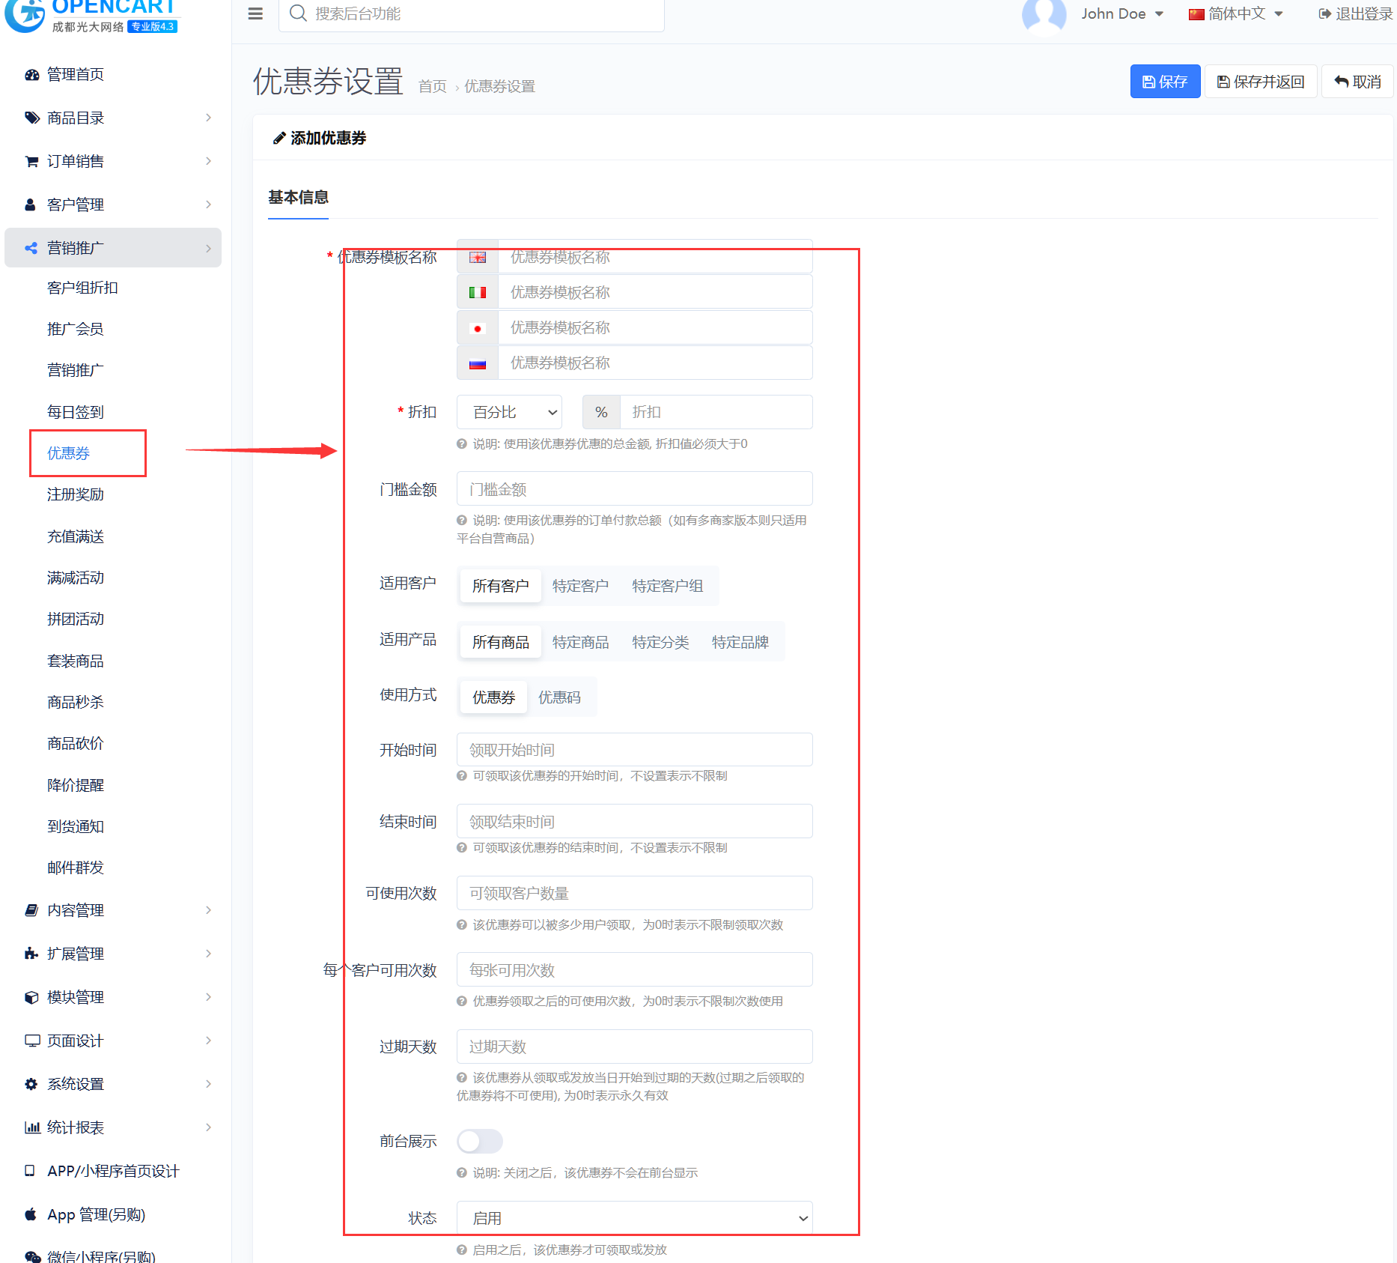Click the bar chart icon for 统计报表

[x=31, y=1127]
